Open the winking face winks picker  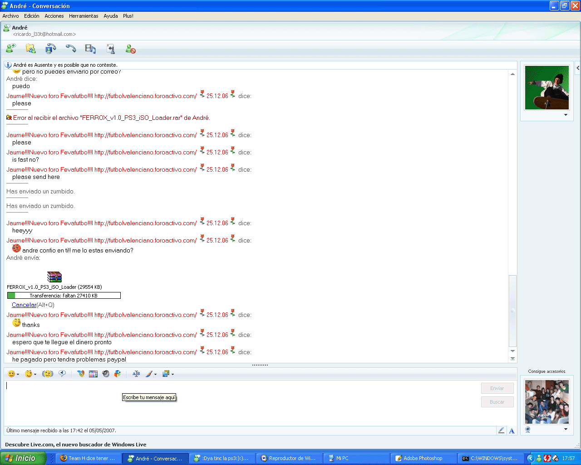point(29,374)
